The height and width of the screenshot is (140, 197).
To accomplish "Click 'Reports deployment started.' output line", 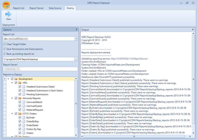I will [96, 53].
